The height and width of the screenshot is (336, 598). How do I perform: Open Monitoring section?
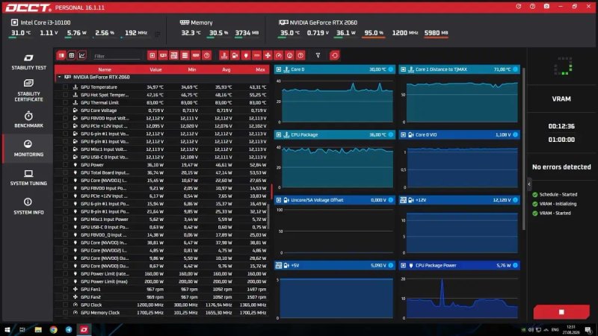pos(28,148)
